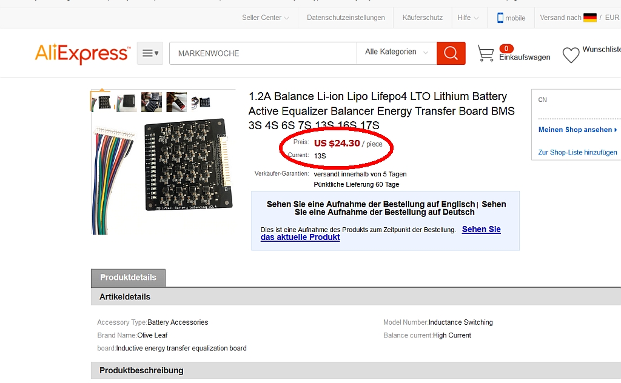Expand the Hilfe dropdown

click(468, 18)
